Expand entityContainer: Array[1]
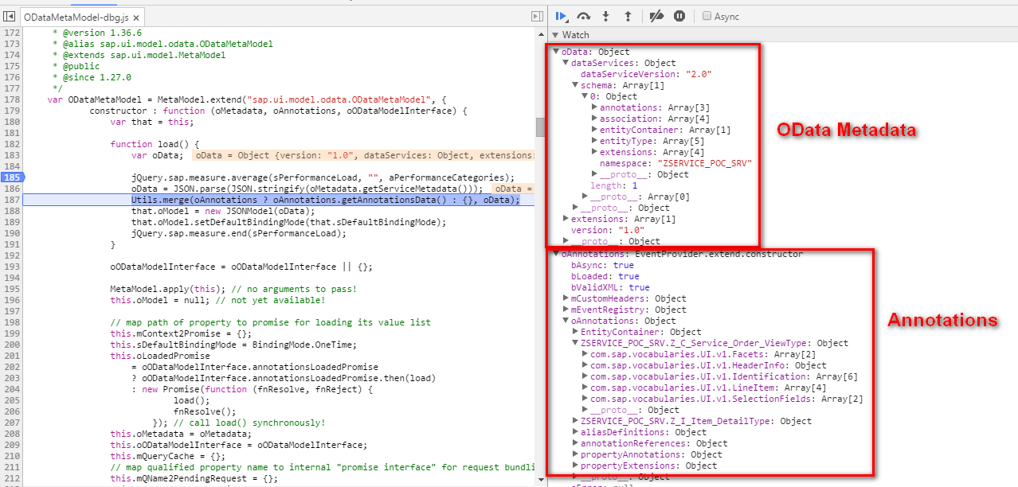Viewport: 1018px width, 487px height. click(594, 130)
